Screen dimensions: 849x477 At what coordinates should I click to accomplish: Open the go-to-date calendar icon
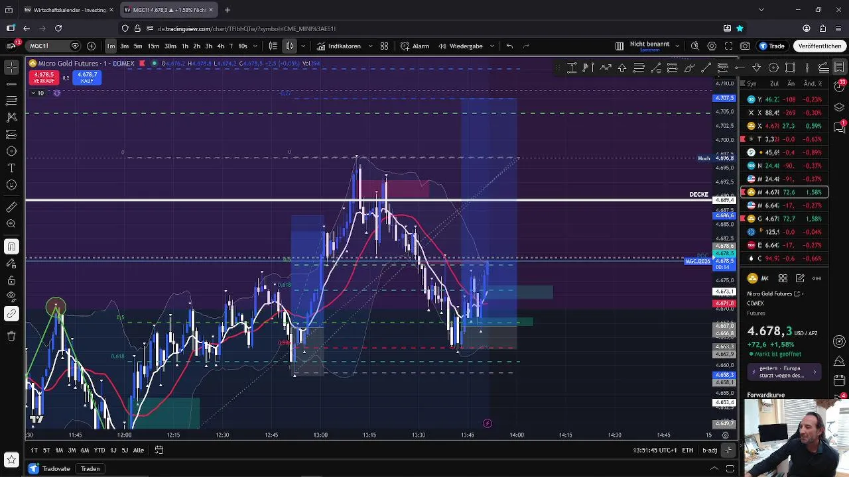(x=159, y=450)
